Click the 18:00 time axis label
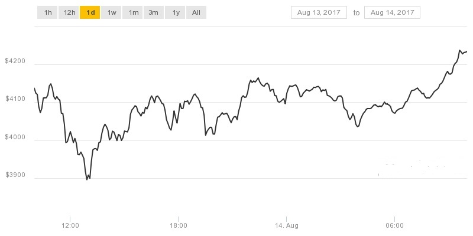This screenshot has width=473, height=236. [x=179, y=225]
